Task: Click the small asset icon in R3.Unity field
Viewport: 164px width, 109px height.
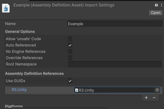Action: click(x=77, y=90)
